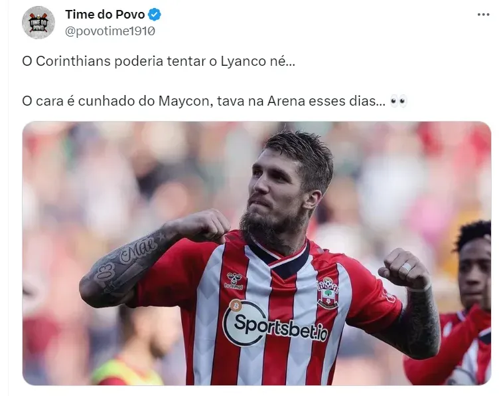
Task: Click the ring on the raised fist
Action: click(406, 267)
